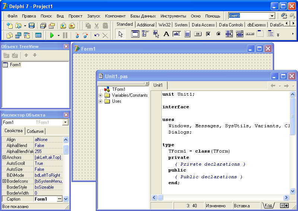Open dropdown arrow beside Open file icon
The height and width of the screenshot is (211, 298).
pos(25,26)
